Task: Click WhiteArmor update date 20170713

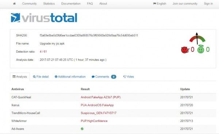Action: [x=187, y=121]
